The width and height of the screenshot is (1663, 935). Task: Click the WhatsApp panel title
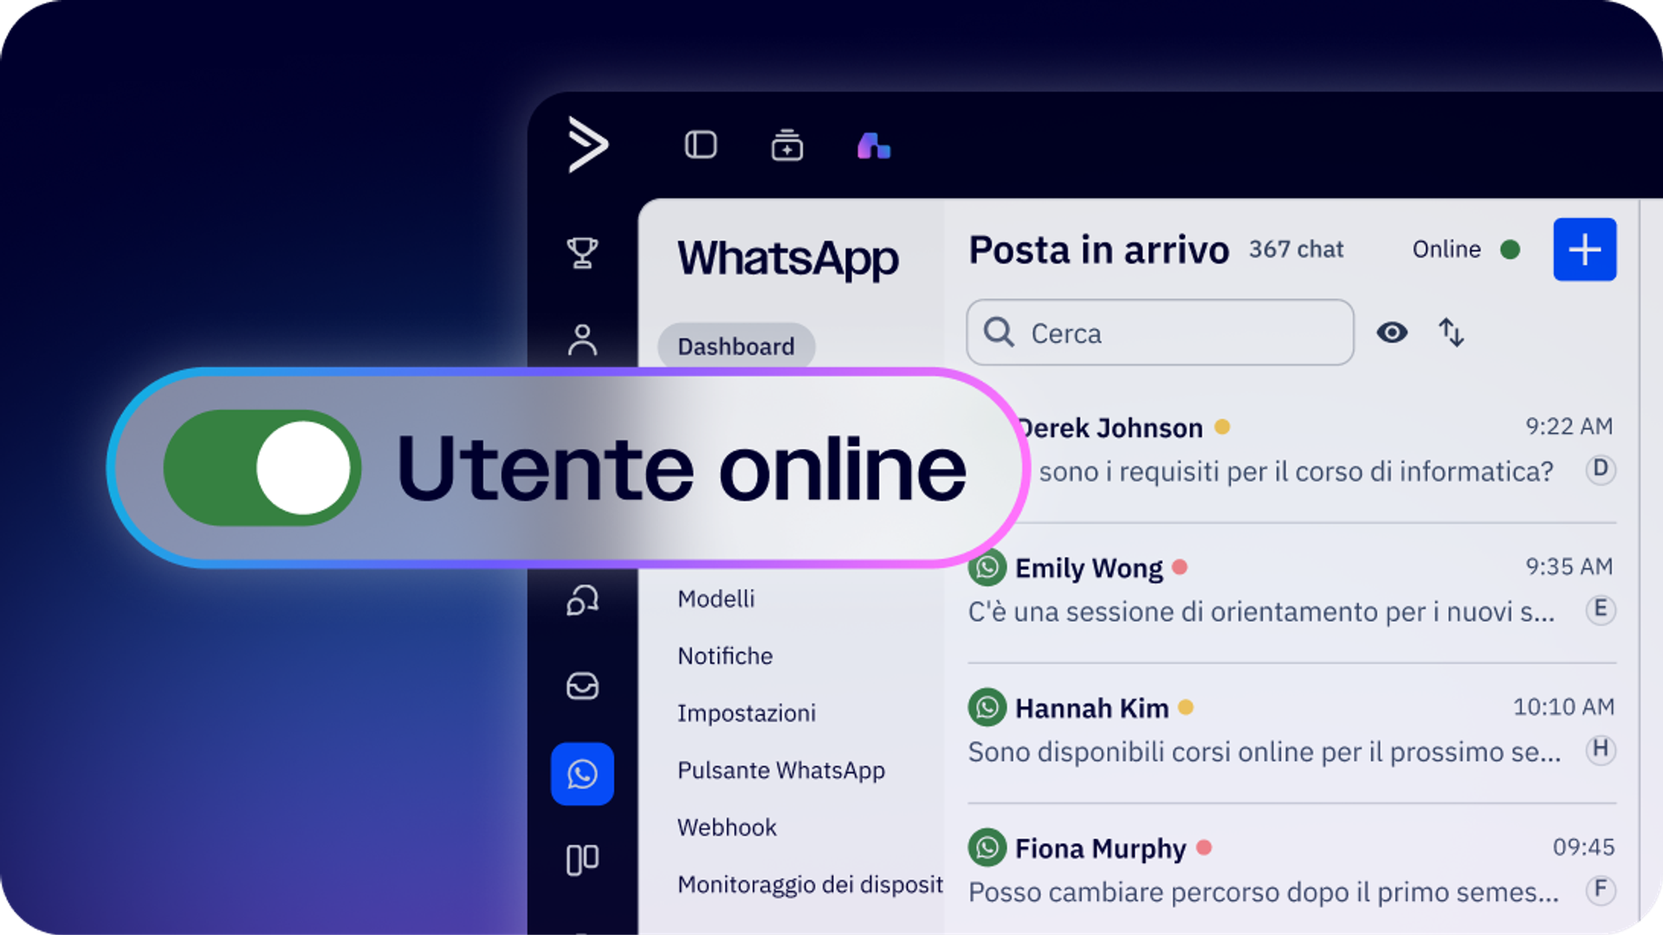click(x=788, y=258)
